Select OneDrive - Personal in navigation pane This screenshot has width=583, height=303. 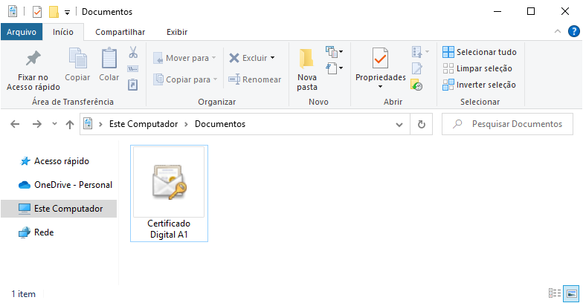click(65, 185)
